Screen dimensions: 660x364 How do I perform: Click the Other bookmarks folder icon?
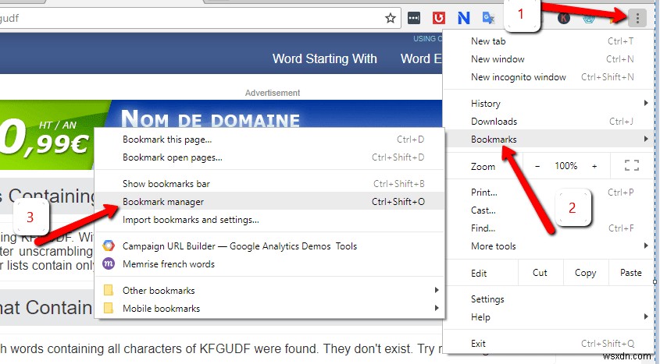108,290
